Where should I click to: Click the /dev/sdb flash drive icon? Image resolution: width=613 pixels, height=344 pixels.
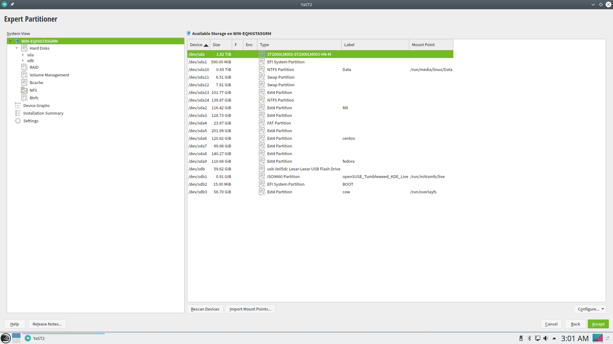pos(262,169)
